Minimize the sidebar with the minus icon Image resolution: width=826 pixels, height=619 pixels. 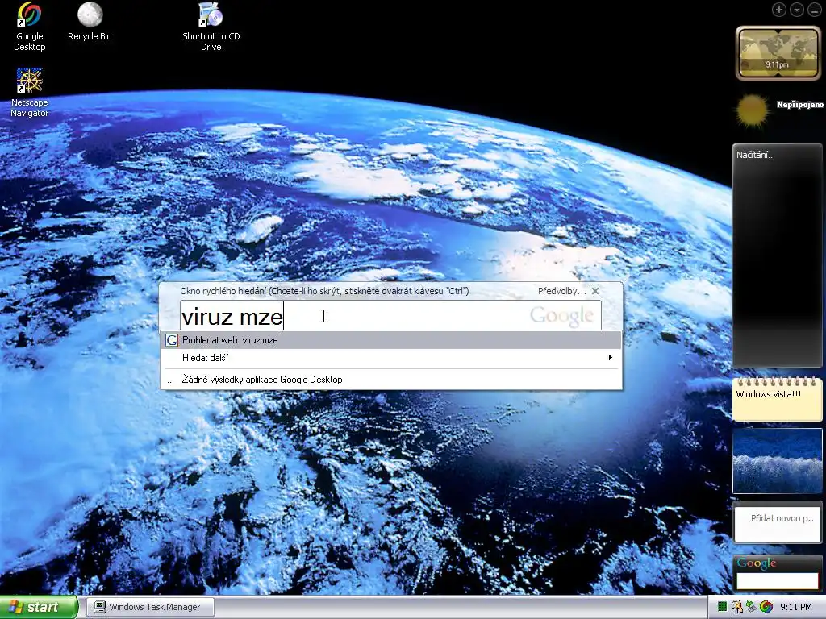[814, 10]
